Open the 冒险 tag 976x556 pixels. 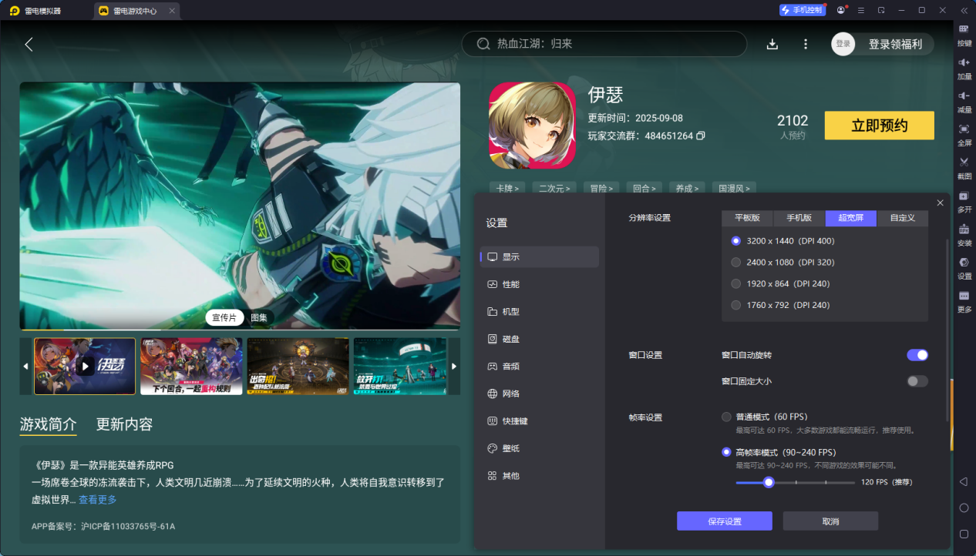[601, 188]
